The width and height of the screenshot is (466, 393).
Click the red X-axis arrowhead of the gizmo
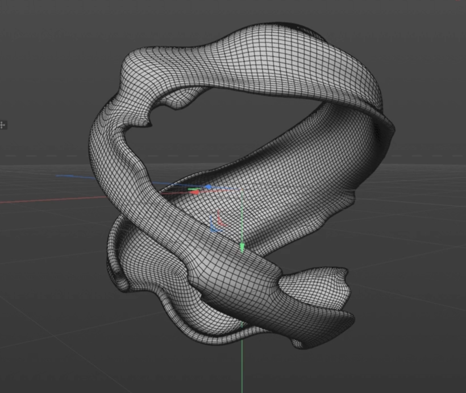195,192
